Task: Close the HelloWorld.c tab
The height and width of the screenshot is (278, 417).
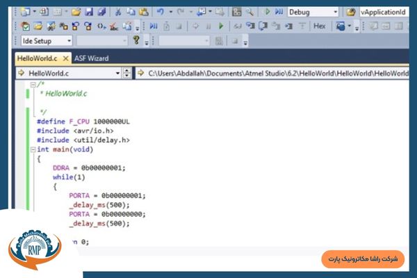Action: 67,58
